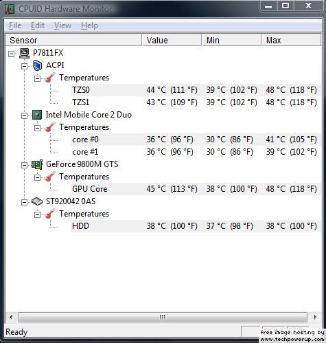Click TZS1 value 43 °C (109 °F)
The height and width of the screenshot is (343, 326).
click(x=172, y=102)
